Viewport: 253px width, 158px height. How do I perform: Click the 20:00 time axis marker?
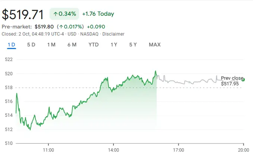(x=243, y=150)
